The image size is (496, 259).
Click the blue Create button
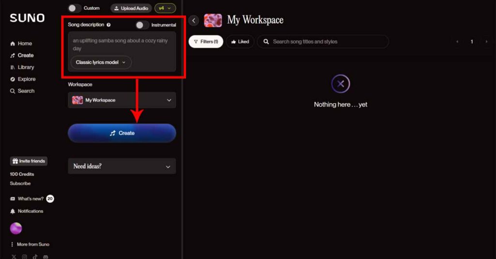click(122, 133)
